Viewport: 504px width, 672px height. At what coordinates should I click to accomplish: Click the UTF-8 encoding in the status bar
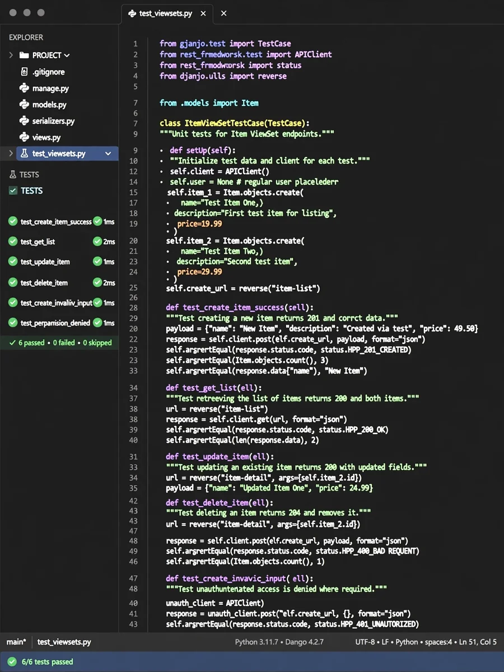pos(366,642)
